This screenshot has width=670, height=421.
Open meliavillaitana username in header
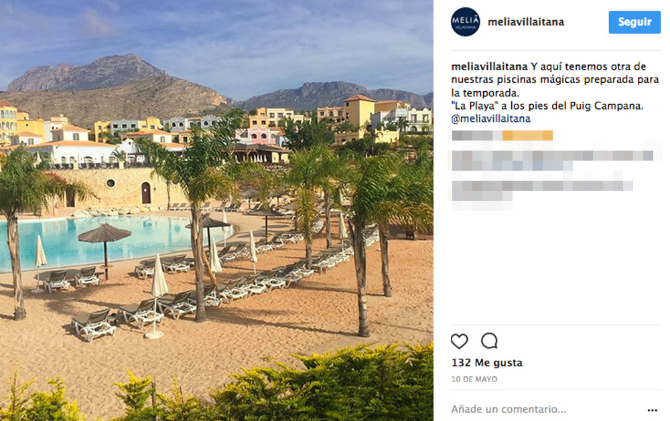(526, 22)
